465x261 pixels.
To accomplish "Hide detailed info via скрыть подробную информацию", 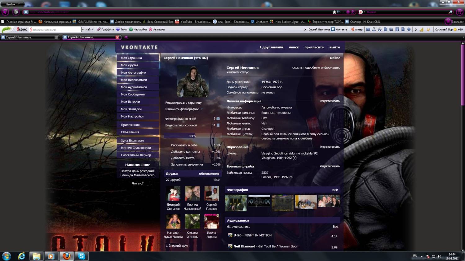I will 316,67.
